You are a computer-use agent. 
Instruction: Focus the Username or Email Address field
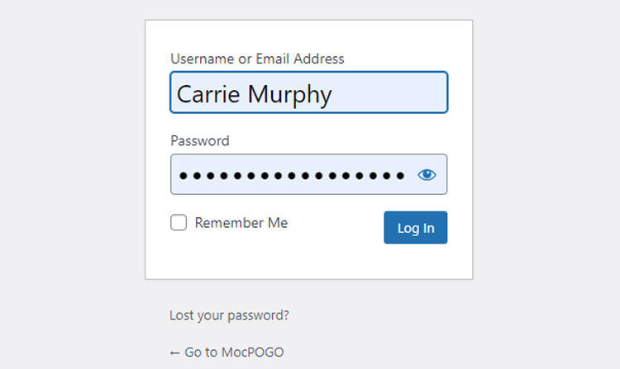(308, 92)
